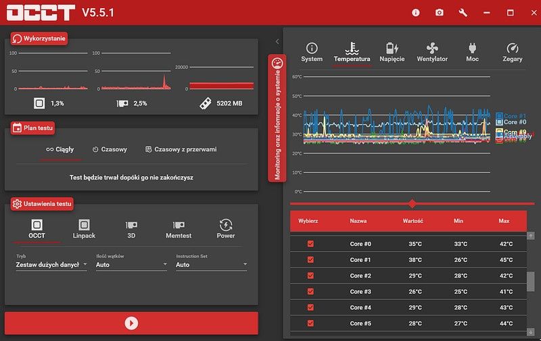The height and width of the screenshot is (341, 541).
Task: Open the Tryb dropdown
Action: 51,265
